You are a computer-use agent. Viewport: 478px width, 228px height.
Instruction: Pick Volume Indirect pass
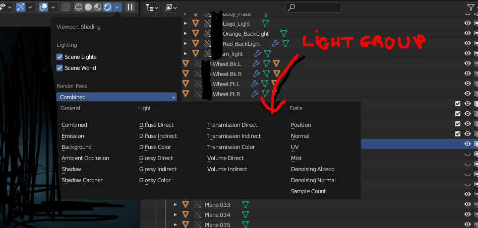point(227,169)
